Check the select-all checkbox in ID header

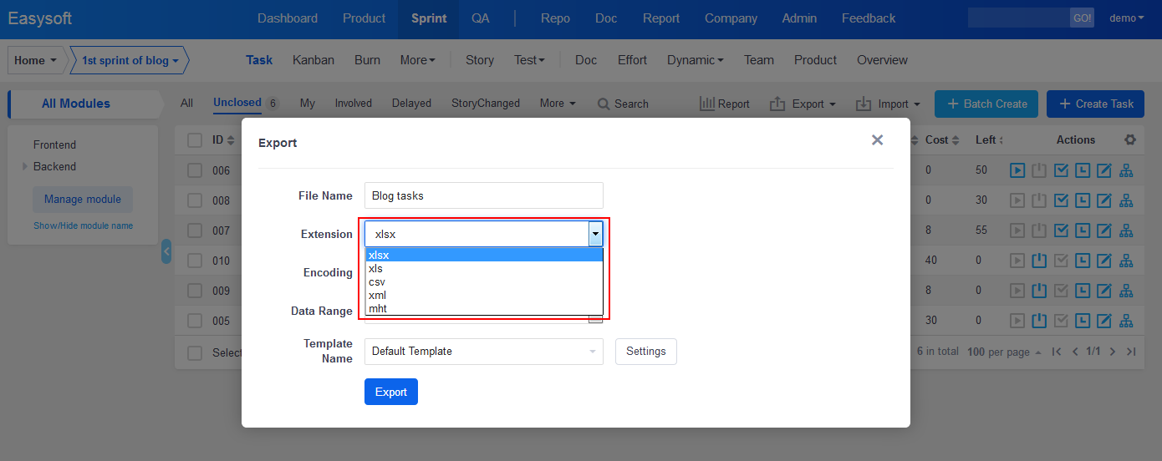coord(195,140)
